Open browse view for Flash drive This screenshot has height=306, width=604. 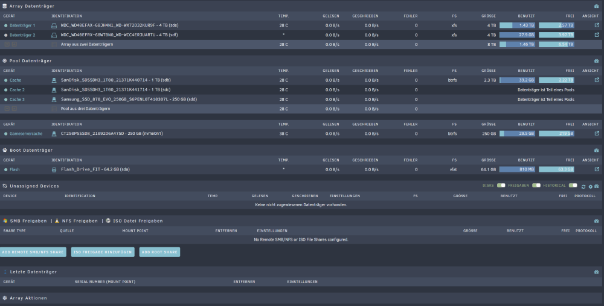pyautogui.click(x=597, y=169)
